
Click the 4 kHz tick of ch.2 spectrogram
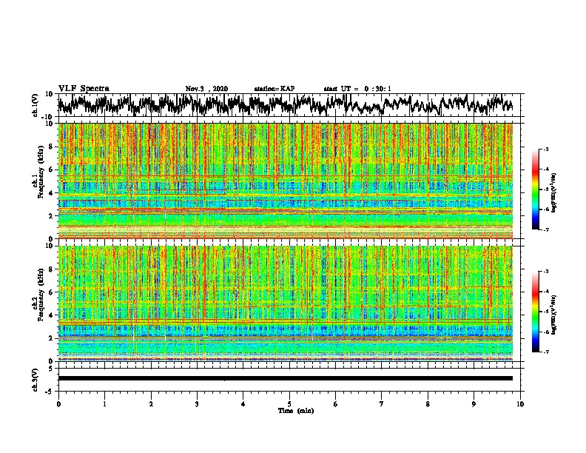tap(51, 315)
